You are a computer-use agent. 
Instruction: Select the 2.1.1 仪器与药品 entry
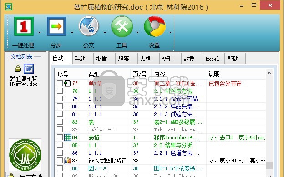click(x=176, y=99)
